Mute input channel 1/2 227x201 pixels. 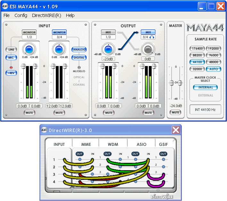point(29,113)
